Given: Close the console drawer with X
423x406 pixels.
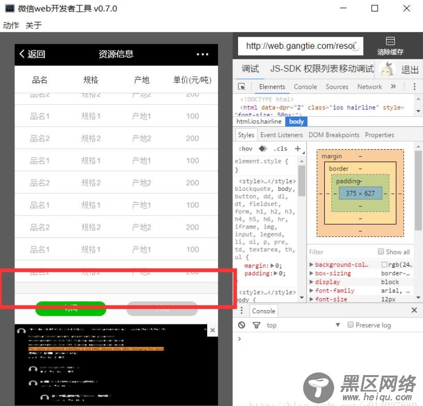Looking at the screenshot, I should click(414, 310).
